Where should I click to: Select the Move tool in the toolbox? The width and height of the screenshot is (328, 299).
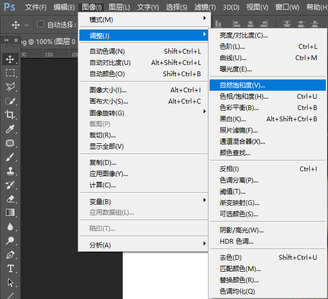(10, 59)
